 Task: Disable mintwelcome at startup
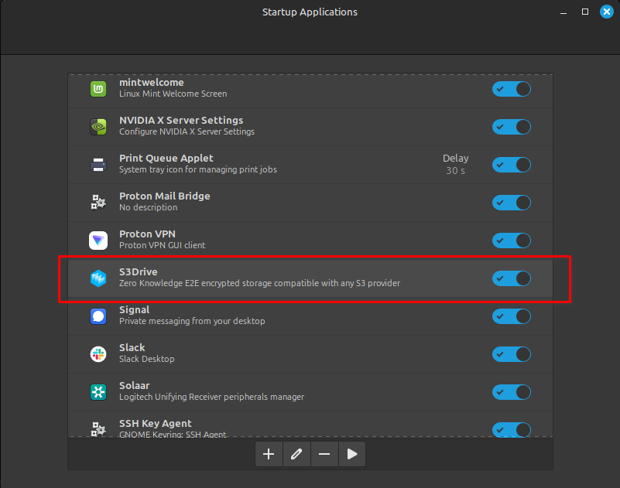point(512,89)
